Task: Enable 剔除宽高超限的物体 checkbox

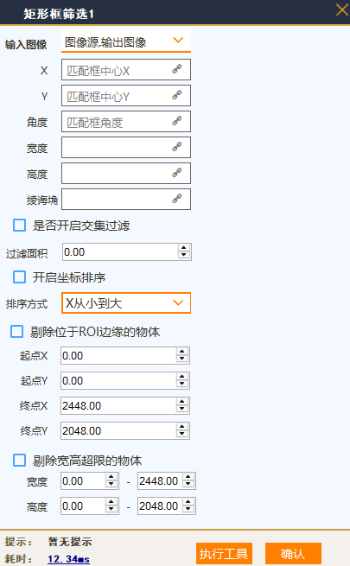Action: [20, 461]
